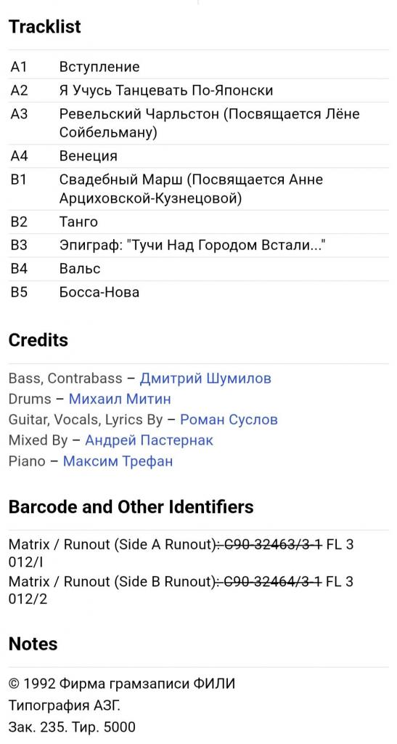Image resolution: width=397 pixels, height=744 pixels.
Task: Click the Notes section heading
Action: click(33, 644)
